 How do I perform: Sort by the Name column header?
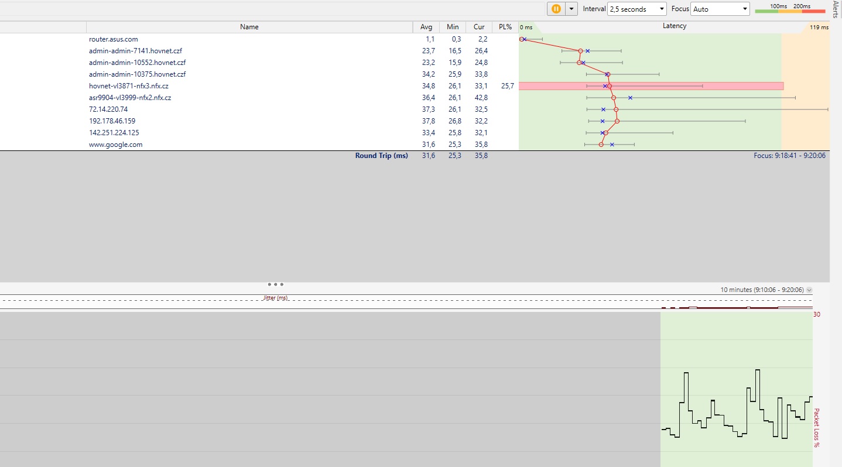tap(249, 27)
